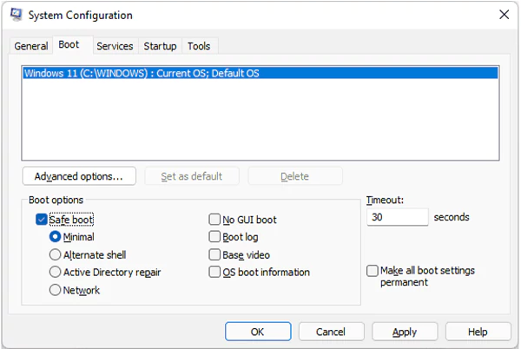Tick the Boot log checkbox
Viewport: 521px width, 349px height.
214,237
